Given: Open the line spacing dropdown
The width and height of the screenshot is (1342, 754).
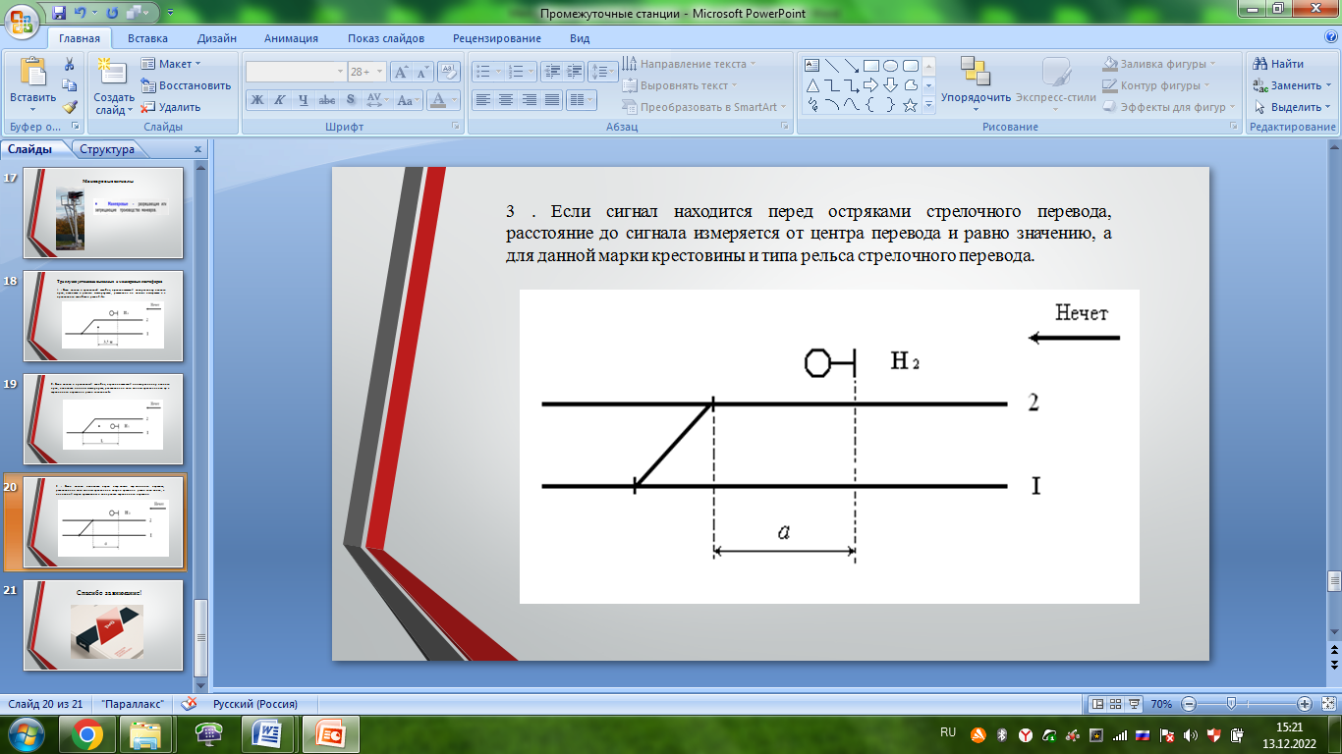Looking at the screenshot, I should click(602, 72).
